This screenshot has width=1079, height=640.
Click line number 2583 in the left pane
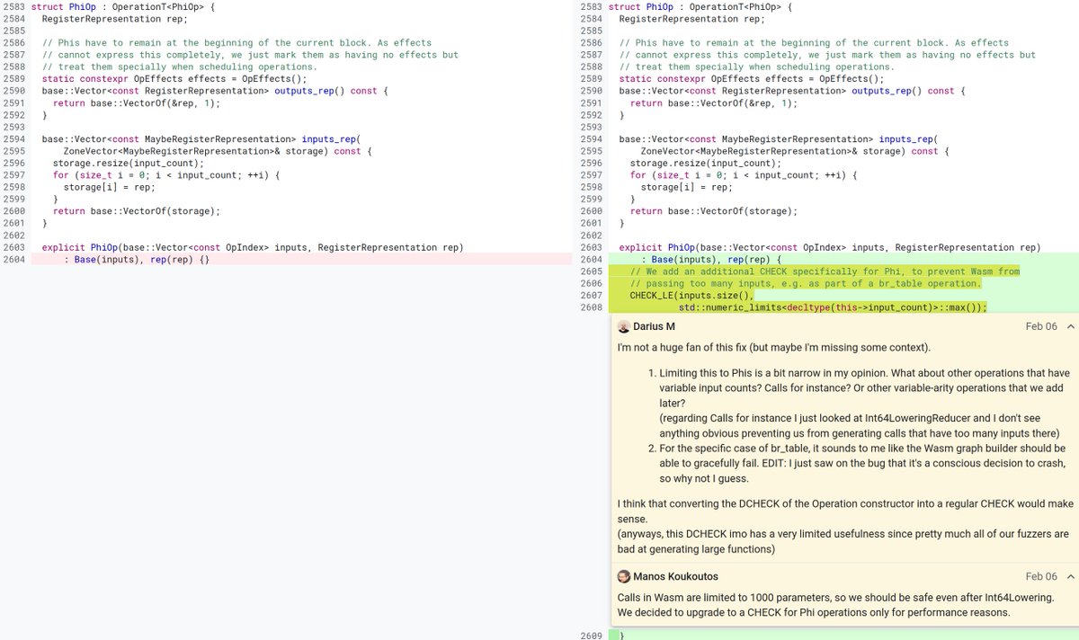pyautogui.click(x=14, y=6)
